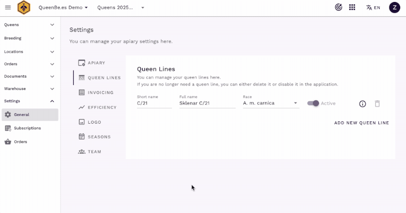The width and height of the screenshot is (406, 213).
Task: Toggle the Active switch for Sklenar C/21
Action: (x=313, y=103)
